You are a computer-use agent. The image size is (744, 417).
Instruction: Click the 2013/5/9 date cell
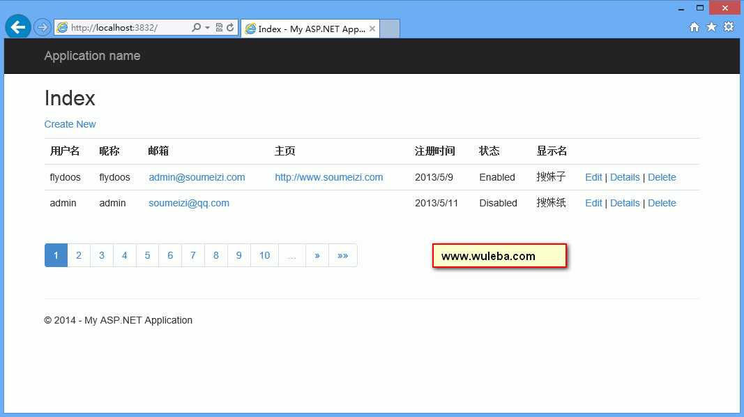tap(434, 177)
